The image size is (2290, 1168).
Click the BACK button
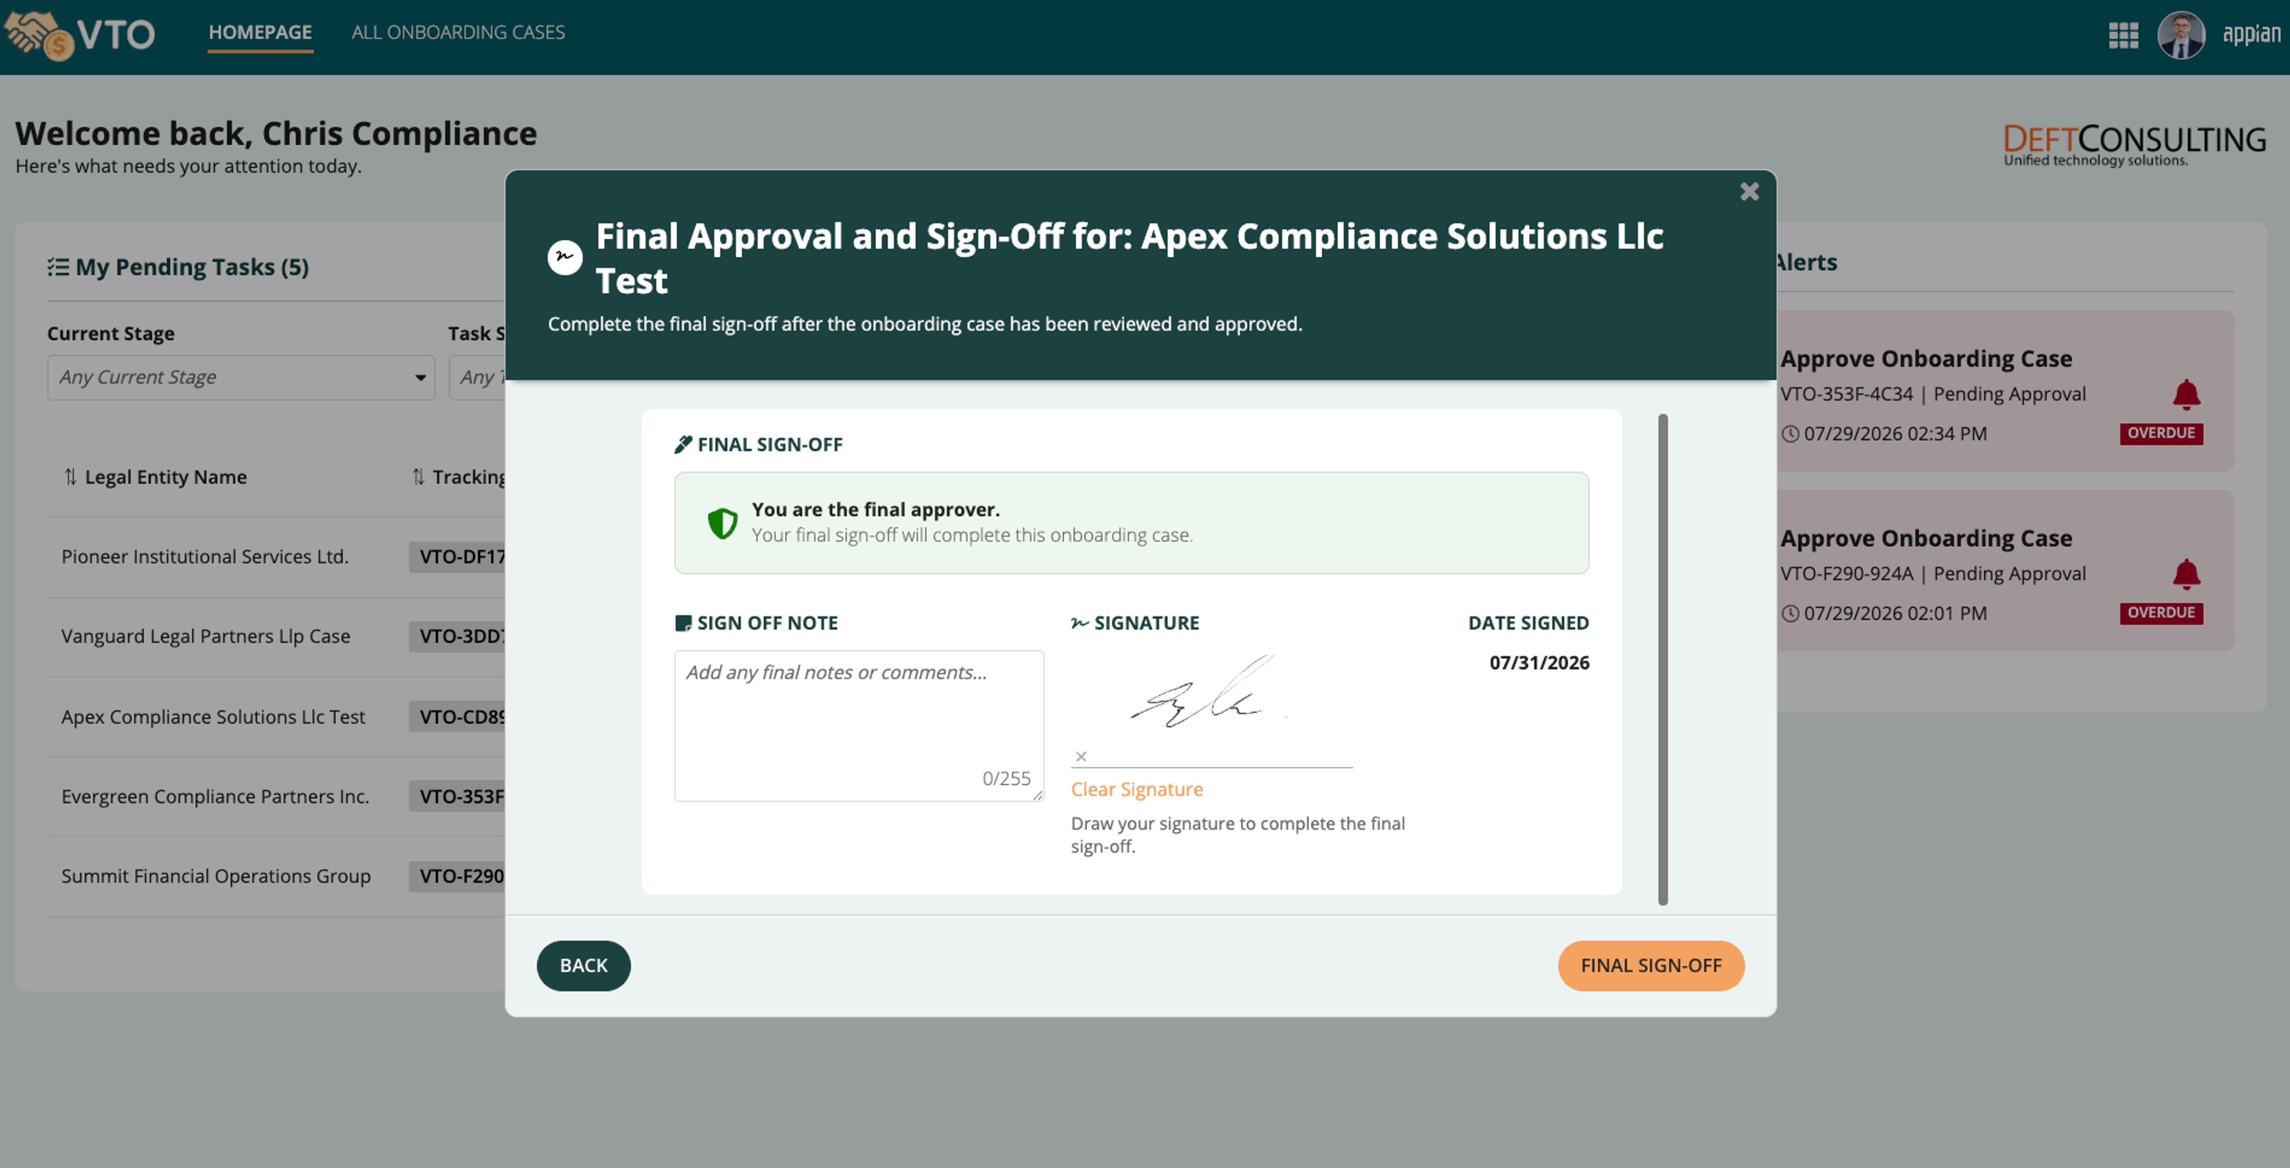click(583, 965)
